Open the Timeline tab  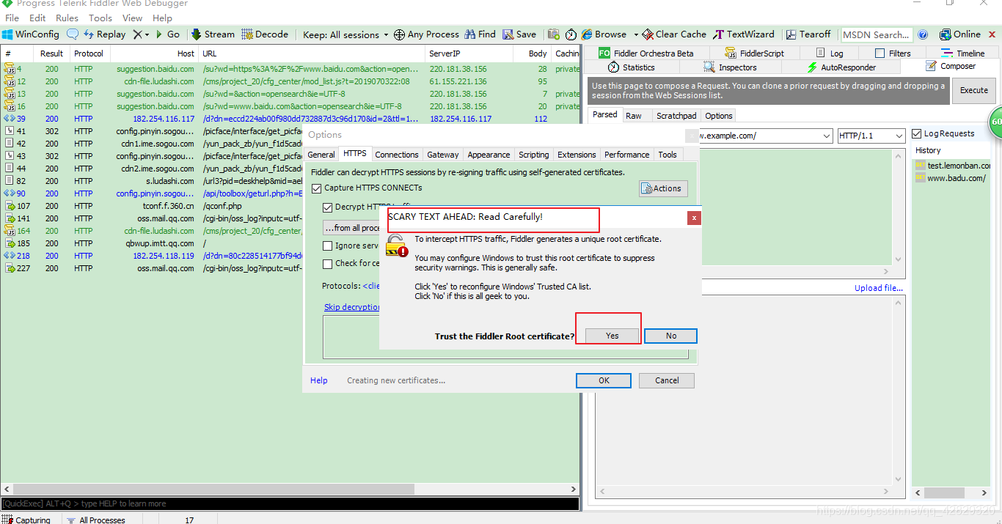tap(963, 53)
